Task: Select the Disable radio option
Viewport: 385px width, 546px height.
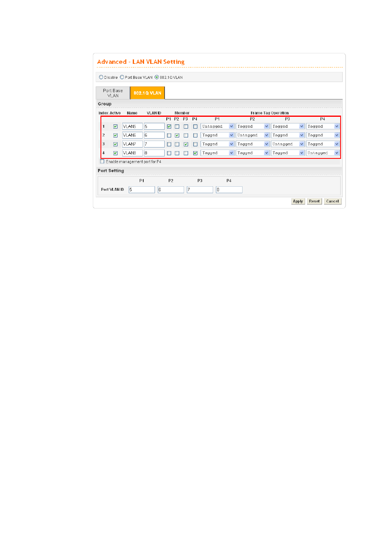Action: 101,77
